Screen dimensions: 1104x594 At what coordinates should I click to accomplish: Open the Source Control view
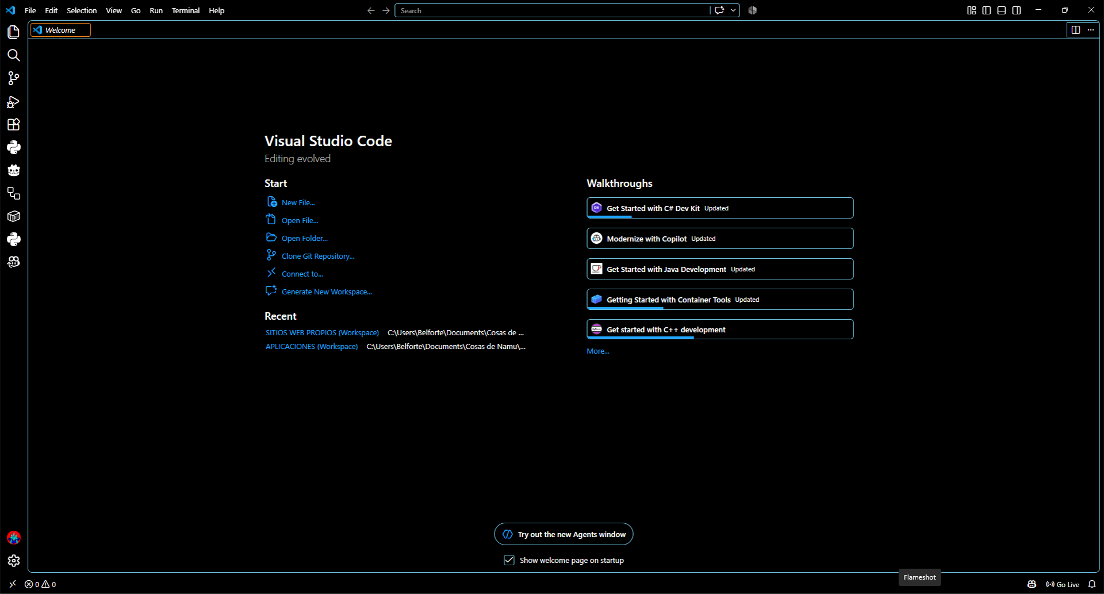point(14,78)
